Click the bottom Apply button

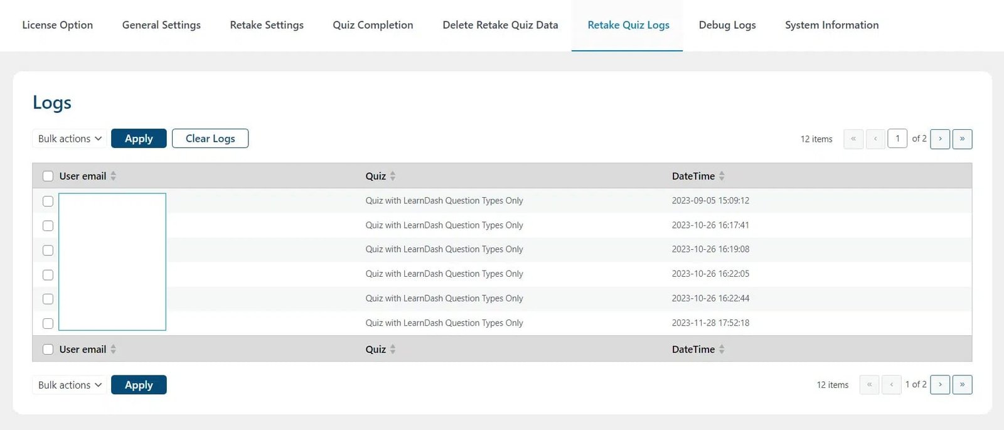click(x=139, y=385)
